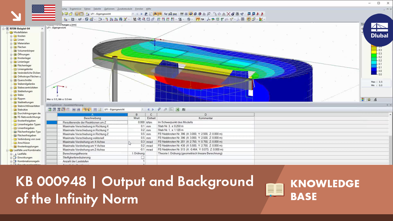Viewport: 393px width, 221px height.
Task: Click the multicolor diagram icon at second toolbar end
Action: [261, 19]
